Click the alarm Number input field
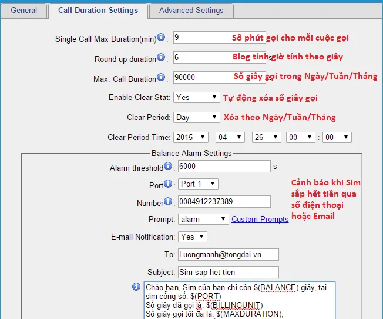This screenshot has height=319, width=383. point(223,202)
